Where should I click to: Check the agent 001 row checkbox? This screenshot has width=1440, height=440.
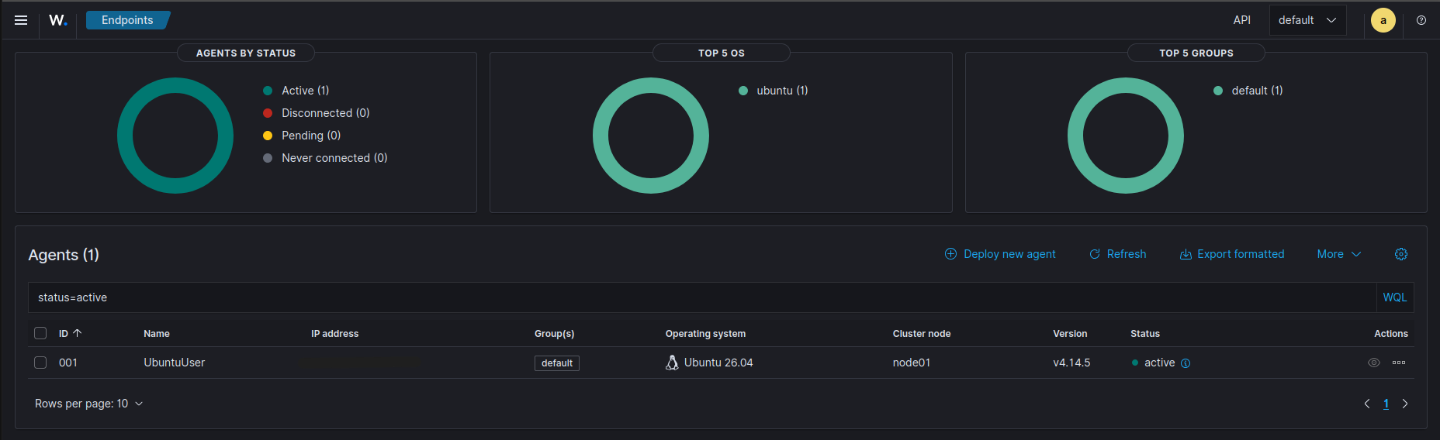pos(40,363)
